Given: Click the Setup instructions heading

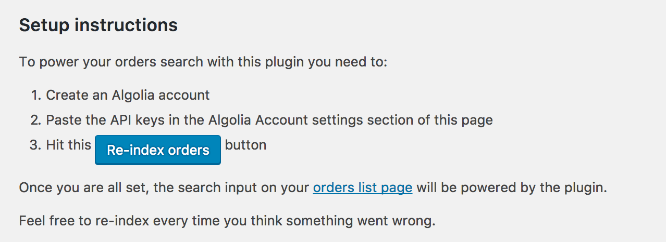Looking at the screenshot, I should tap(98, 25).
